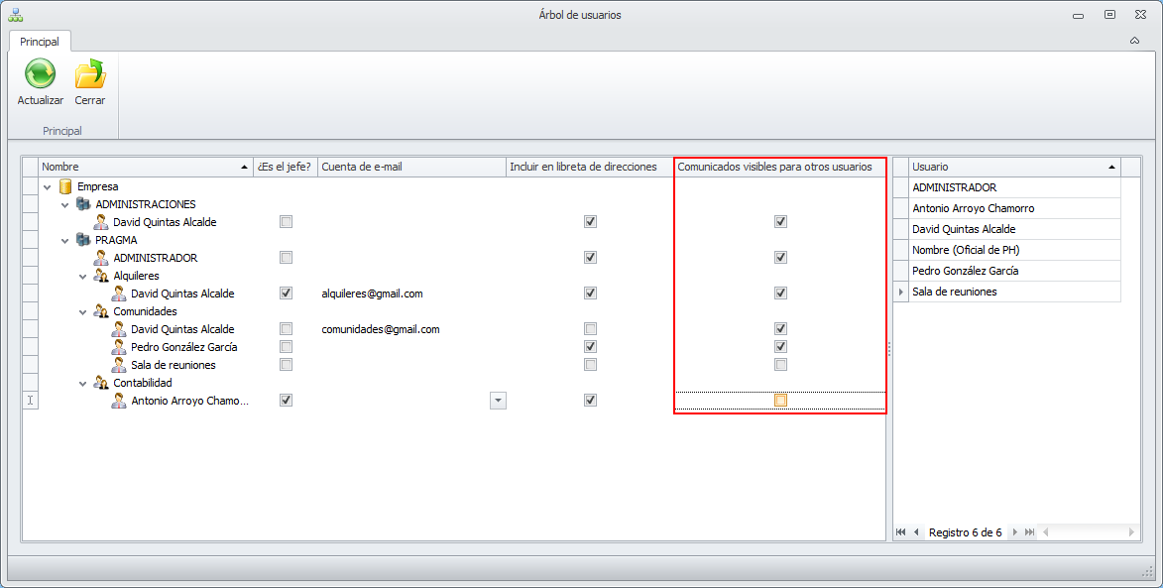1163x588 pixels.
Task: Click the row indicator arrow beside Sala de reuniones in the Usuario list
Action: click(x=901, y=292)
